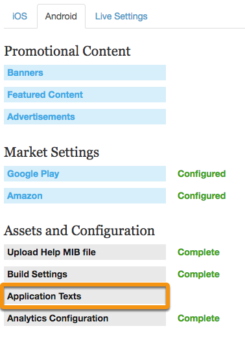Select the Android tab

[x=61, y=16]
